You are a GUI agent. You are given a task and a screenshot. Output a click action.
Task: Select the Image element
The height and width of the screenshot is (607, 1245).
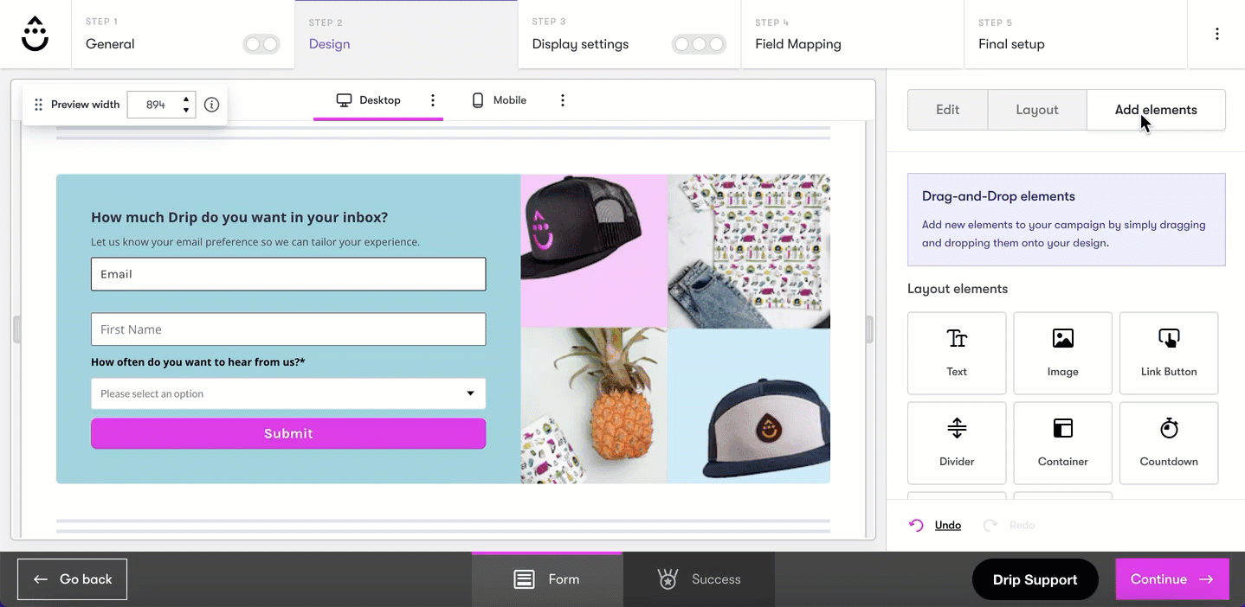coord(1063,353)
